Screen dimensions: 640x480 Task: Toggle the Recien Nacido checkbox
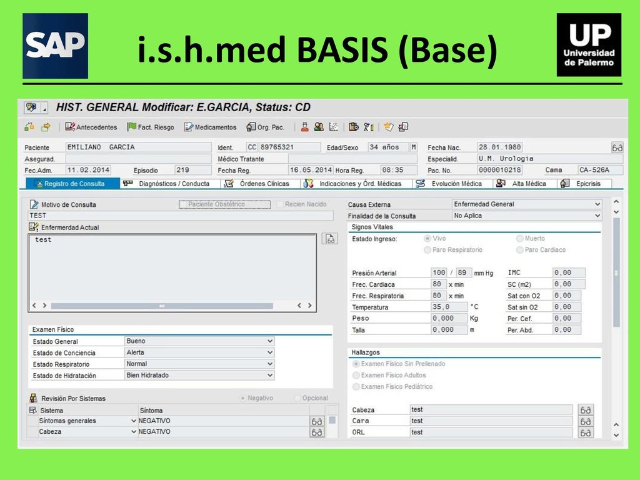[x=280, y=204]
